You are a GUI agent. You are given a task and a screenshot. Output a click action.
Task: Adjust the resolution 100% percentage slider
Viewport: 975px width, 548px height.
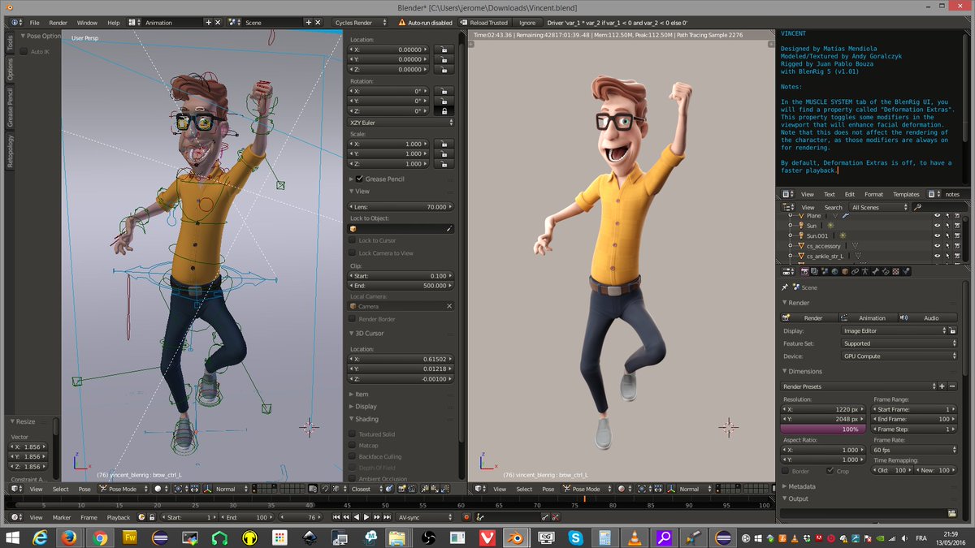tap(824, 429)
